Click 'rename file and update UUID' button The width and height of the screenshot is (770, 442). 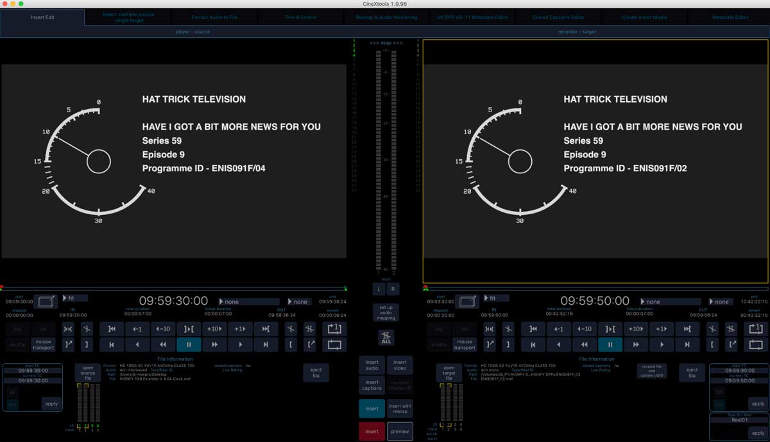(x=651, y=371)
